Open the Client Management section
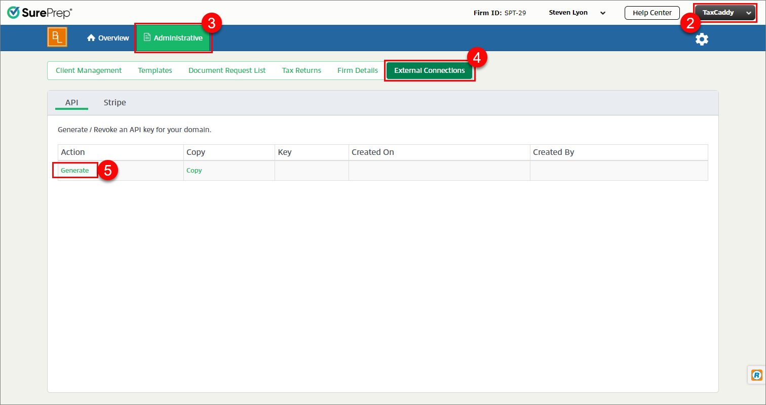 pyautogui.click(x=89, y=70)
